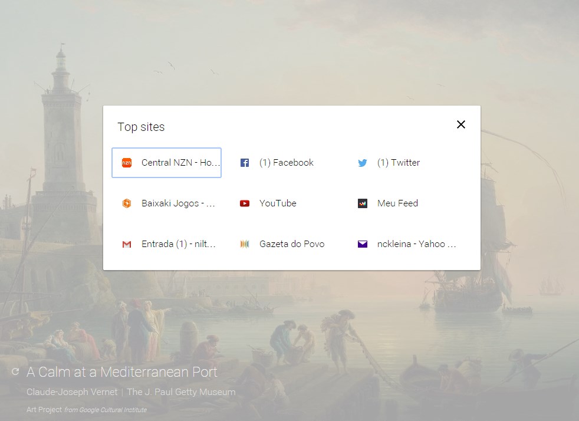Viewport: 579px width, 421px height.
Task: Open the Entrada (1) Gmail inbox link
Action: 166,244
